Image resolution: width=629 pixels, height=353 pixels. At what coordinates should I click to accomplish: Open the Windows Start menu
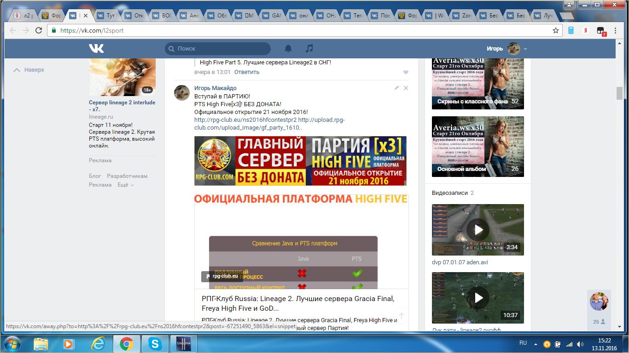tap(12, 344)
